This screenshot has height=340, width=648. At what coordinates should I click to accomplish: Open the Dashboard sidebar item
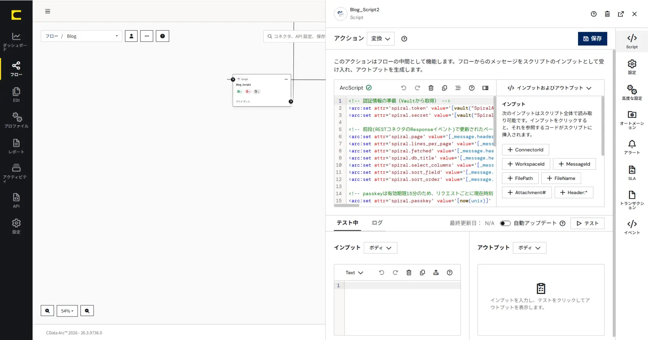pos(16,41)
